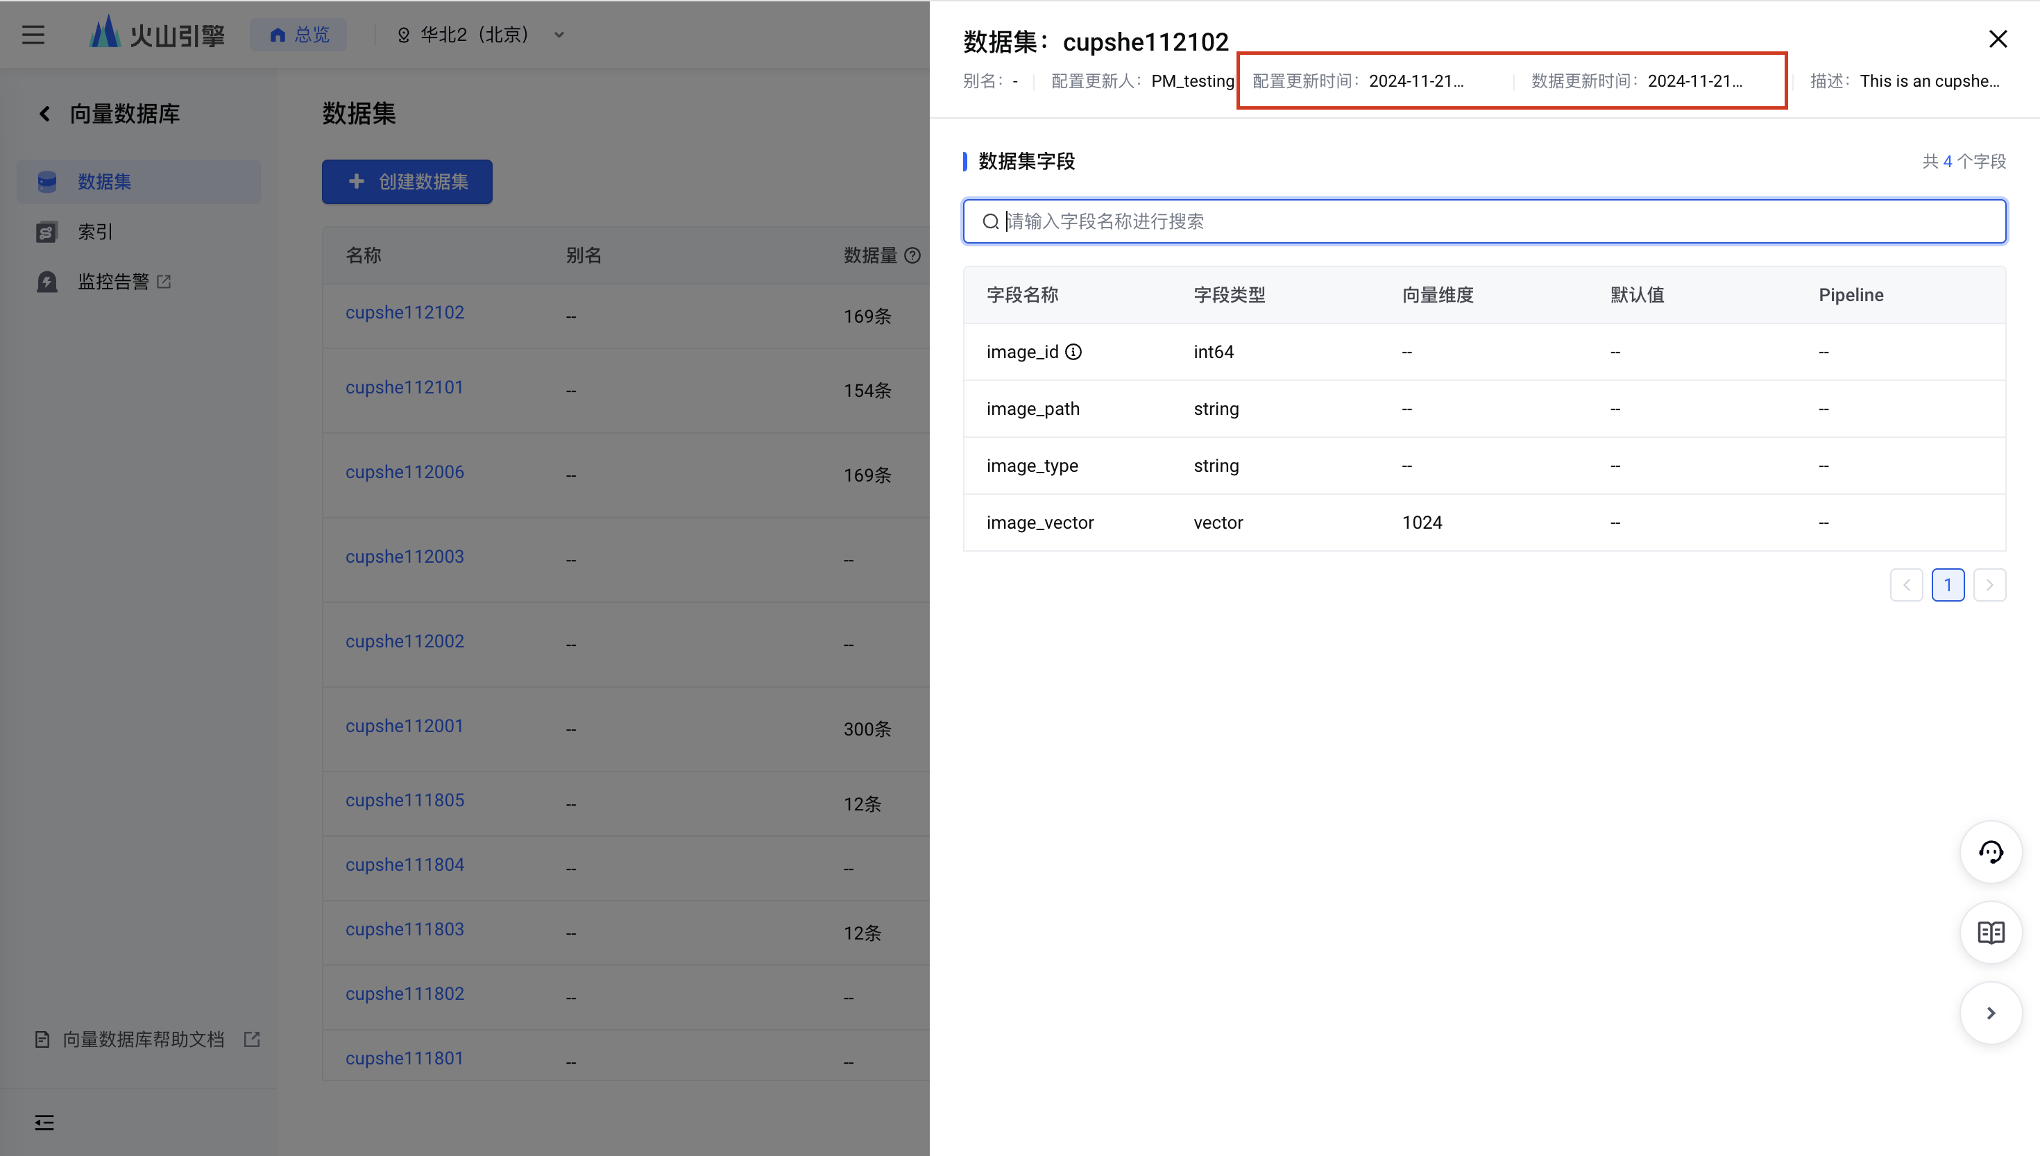The width and height of the screenshot is (2040, 1156).
Task: Click the search magnifier icon in field search
Action: [x=990, y=221]
